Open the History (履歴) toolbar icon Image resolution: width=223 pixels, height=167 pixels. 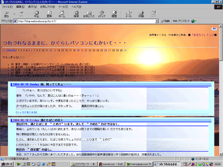tap(114, 14)
